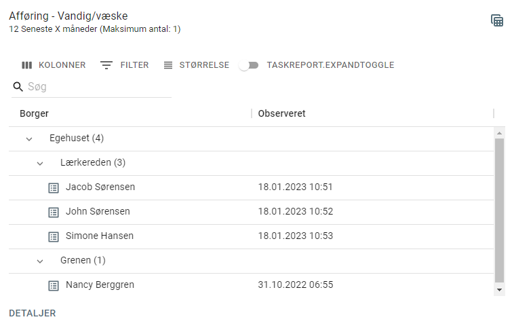Click the scrollbar up arrow
The width and height of the screenshot is (512, 330).
click(499, 133)
